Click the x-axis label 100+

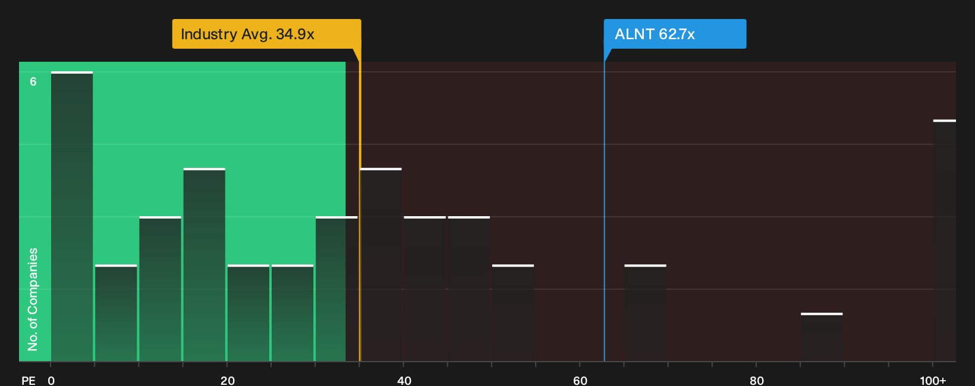click(x=933, y=380)
